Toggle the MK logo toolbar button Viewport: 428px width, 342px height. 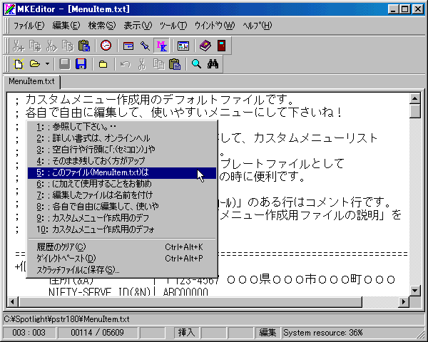pyautogui.click(x=162, y=46)
